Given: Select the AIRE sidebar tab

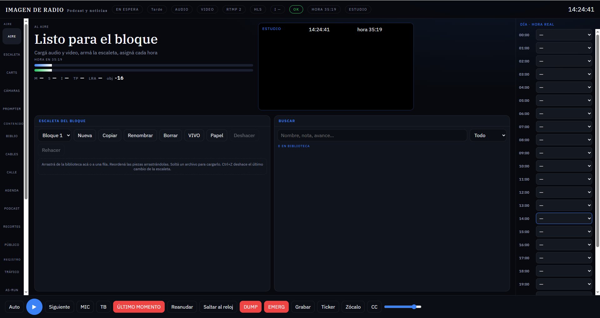Looking at the screenshot, I should 12,36.
